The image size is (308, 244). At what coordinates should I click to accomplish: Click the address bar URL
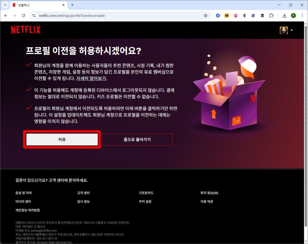pos(72,15)
